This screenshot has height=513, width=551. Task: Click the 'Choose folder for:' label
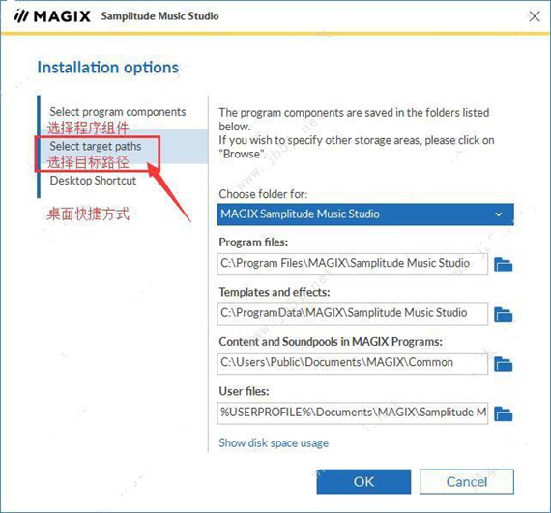[263, 194]
